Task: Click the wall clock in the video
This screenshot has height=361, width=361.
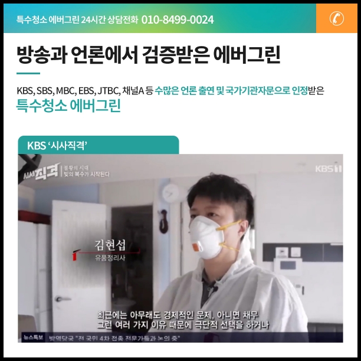Action: click(171, 193)
